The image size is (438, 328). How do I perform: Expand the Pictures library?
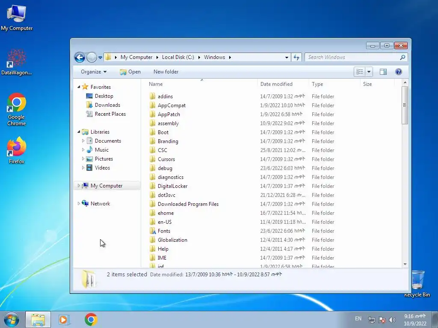tap(83, 159)
